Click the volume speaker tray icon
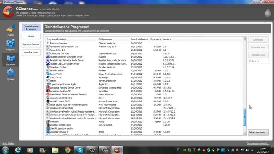274x154 pixels. point(247,150)
